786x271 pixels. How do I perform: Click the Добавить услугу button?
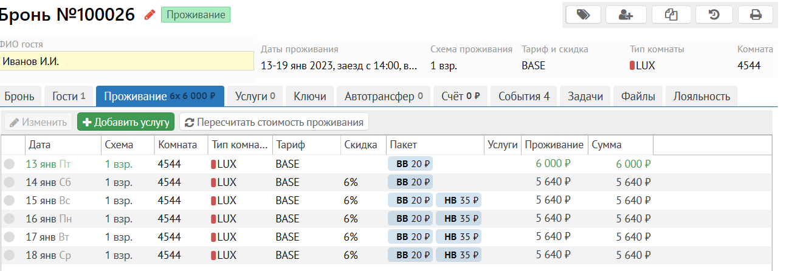(x=126, y=122)
